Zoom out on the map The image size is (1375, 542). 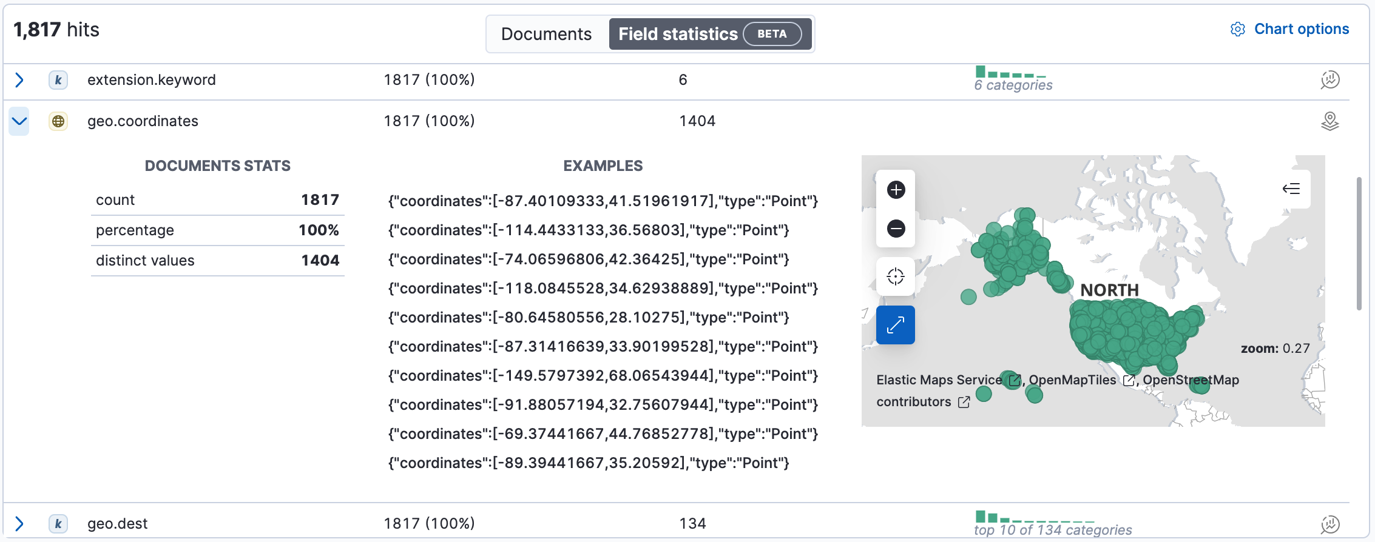[896, 229]
